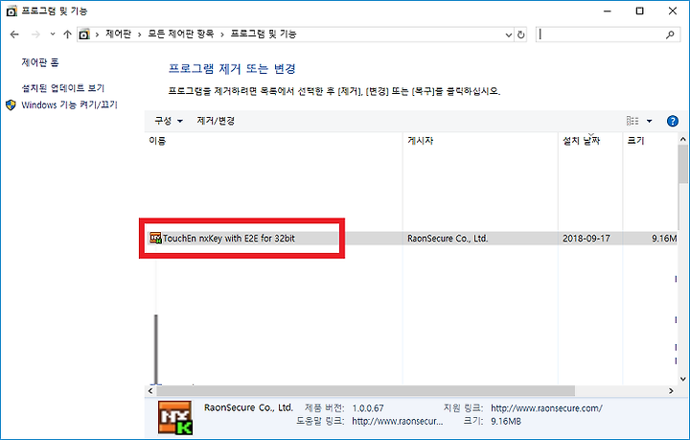Click the large NXK icon in details pane
The width and height of the screenshot is (690, 440).
(175, 418)
